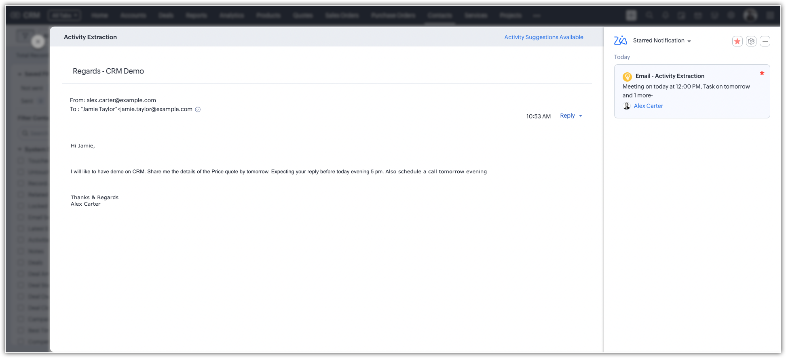Click the yellow lightbulb notification icon
The width and height of the screenshot is (786, 358).
click(x=627, y=76)
